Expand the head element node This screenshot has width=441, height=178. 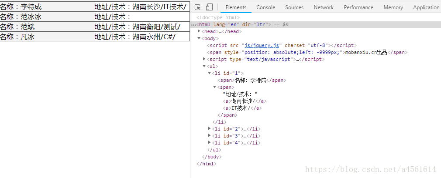[199, 31]
